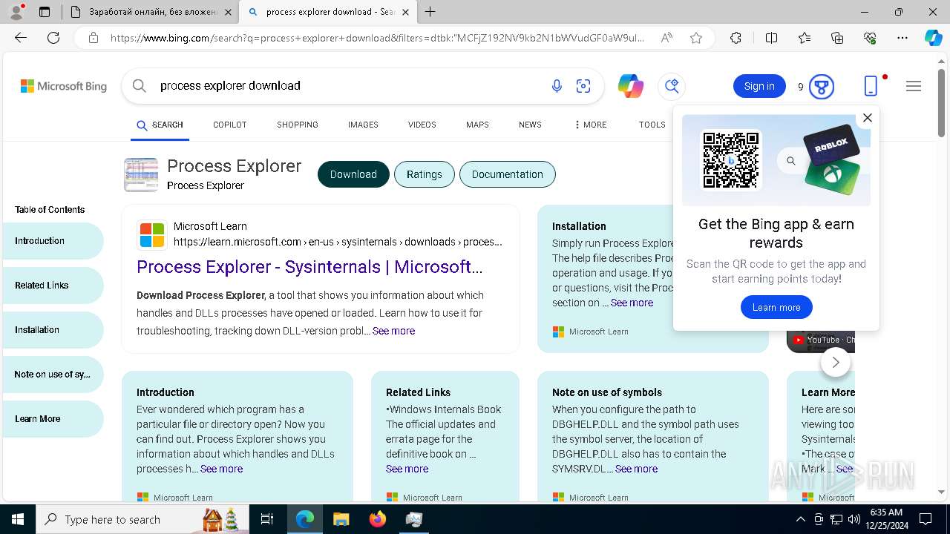
Task: Expand See more in Installation card
Action: [632, 303]
